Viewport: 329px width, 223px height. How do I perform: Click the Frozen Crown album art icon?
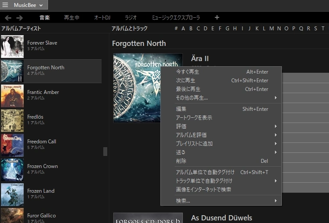(12, 170)
